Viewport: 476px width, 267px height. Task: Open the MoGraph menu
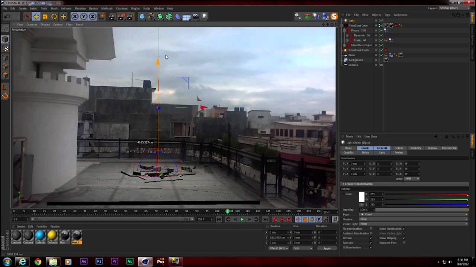tap(107, 8)
